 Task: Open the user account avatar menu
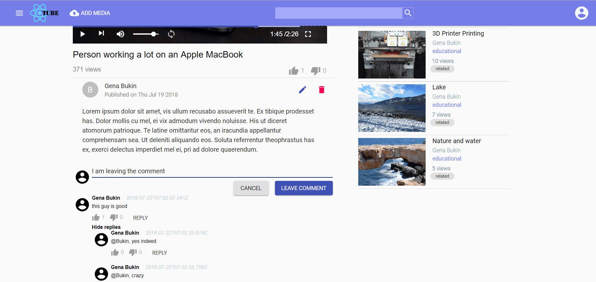tap(581, 13)
